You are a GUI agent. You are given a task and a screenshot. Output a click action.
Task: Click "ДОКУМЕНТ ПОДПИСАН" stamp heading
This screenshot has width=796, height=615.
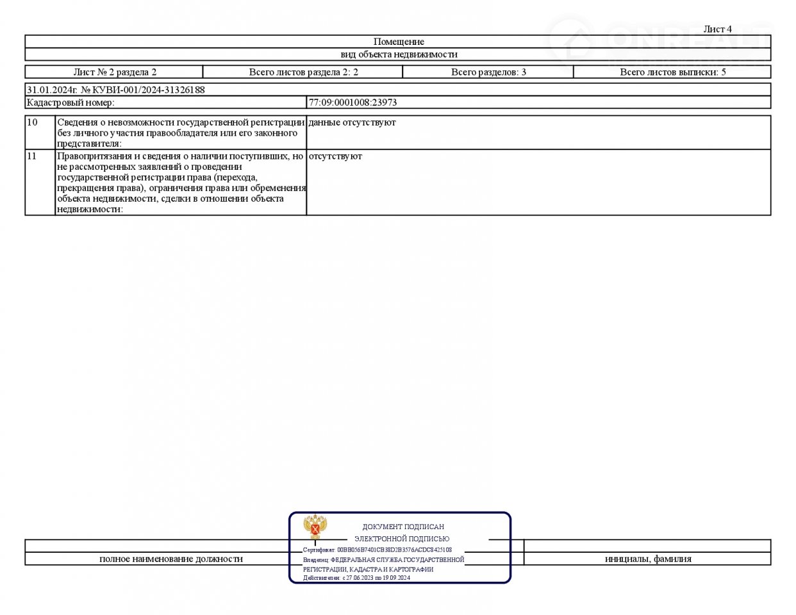(403, 527)
